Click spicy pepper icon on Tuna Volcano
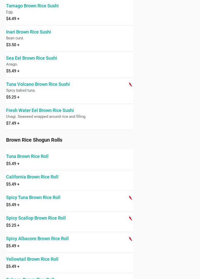Viewport: 200px width, 279px height. coord(130,84)
